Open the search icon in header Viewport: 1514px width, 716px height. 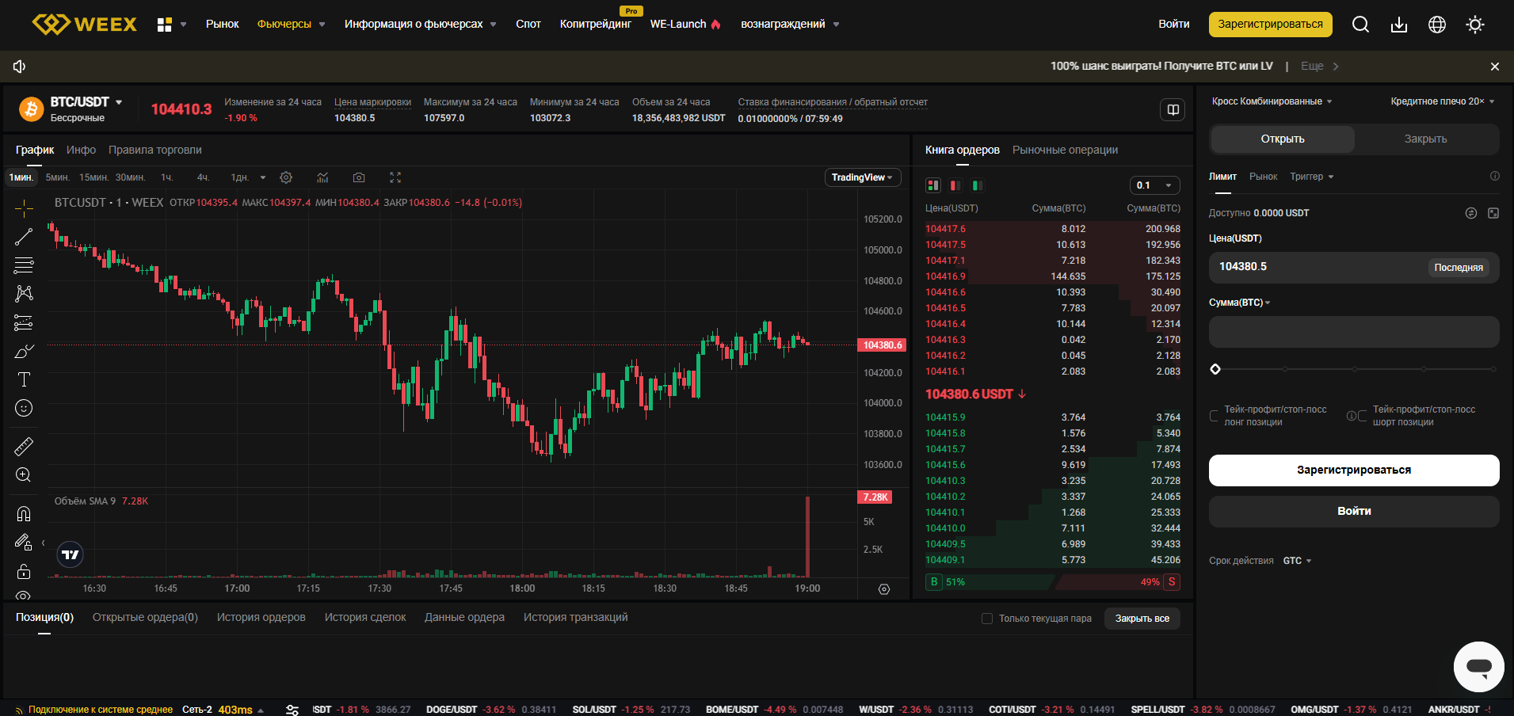[x=1360, y=25]
